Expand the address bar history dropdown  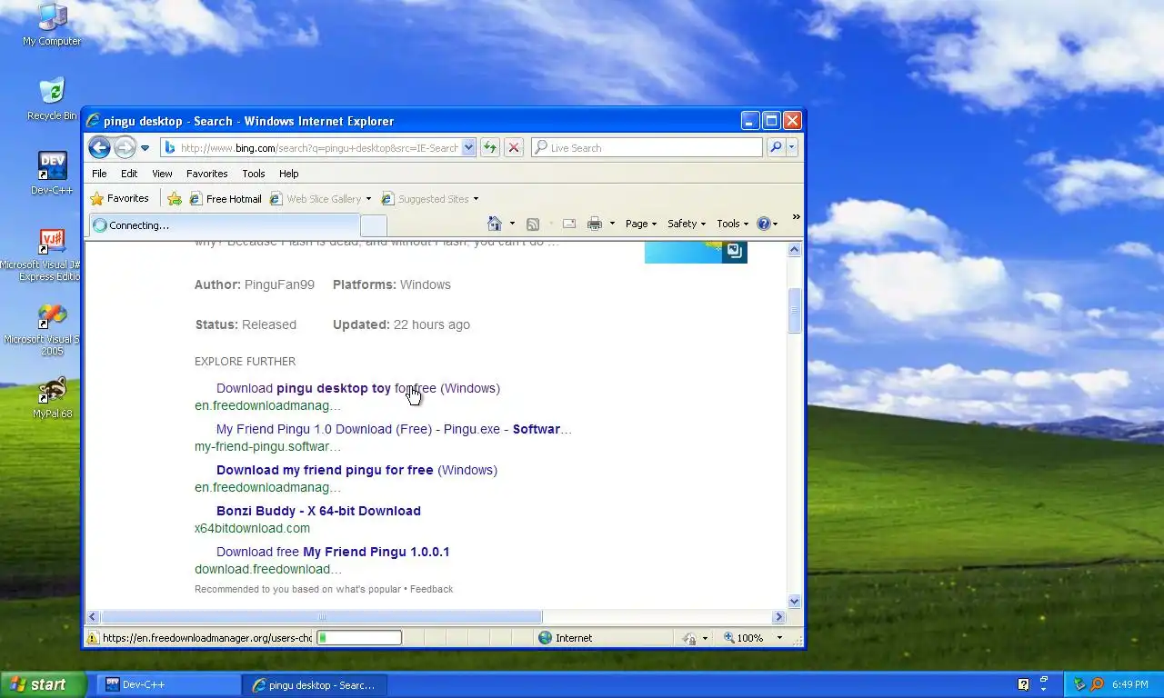click(x=468, y=147)
